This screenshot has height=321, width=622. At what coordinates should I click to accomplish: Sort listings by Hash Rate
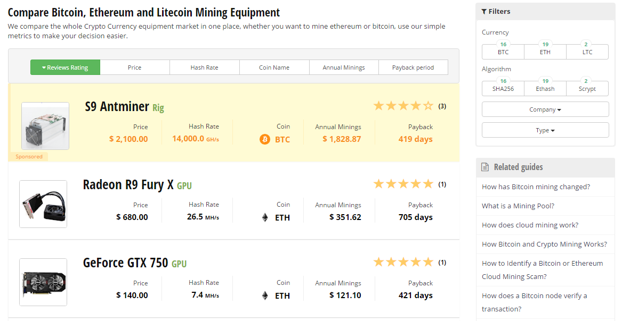click(x=204, y=67)
